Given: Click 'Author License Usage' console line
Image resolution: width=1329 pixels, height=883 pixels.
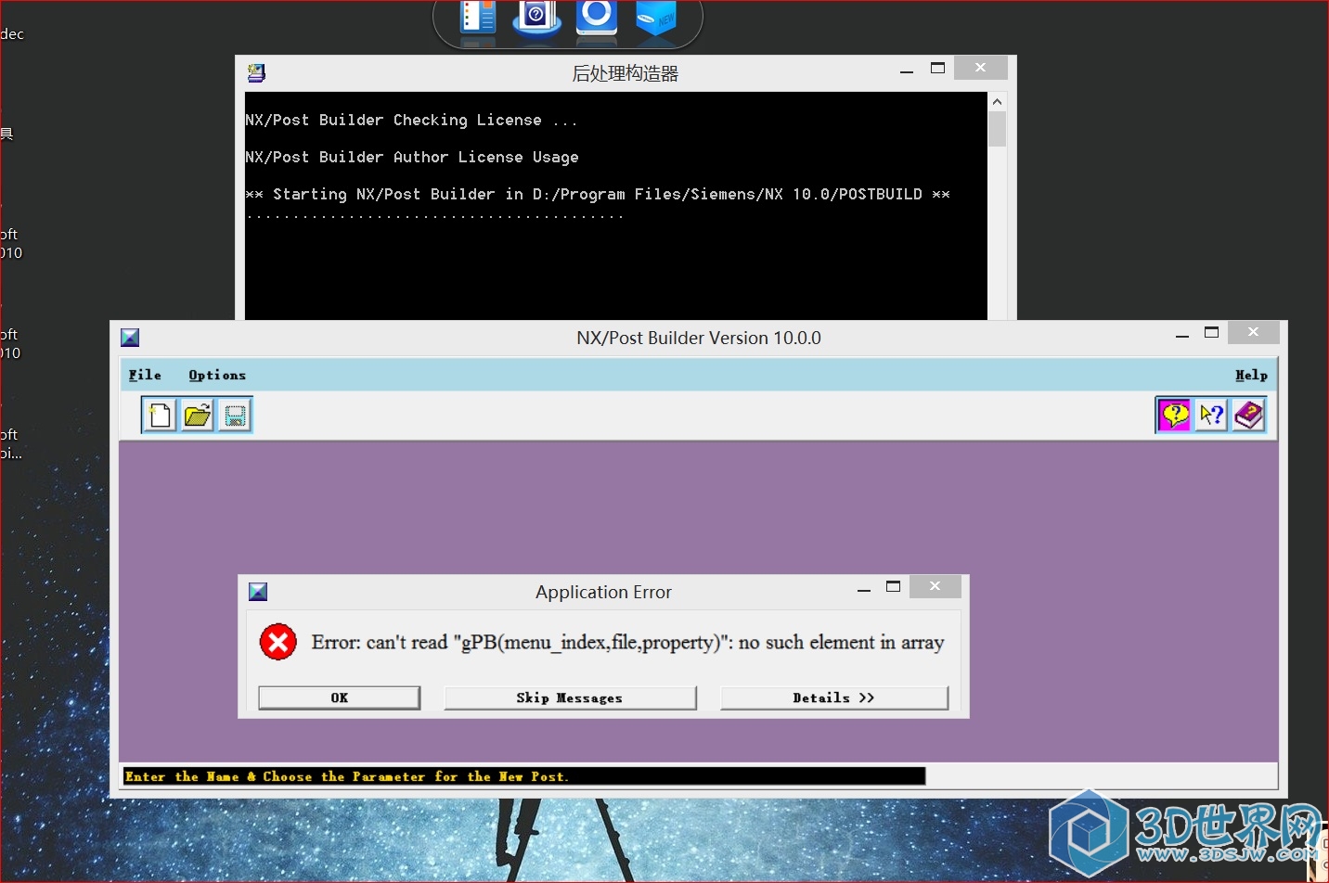Looking at the screenshot, I should click(x=412, y=157).
